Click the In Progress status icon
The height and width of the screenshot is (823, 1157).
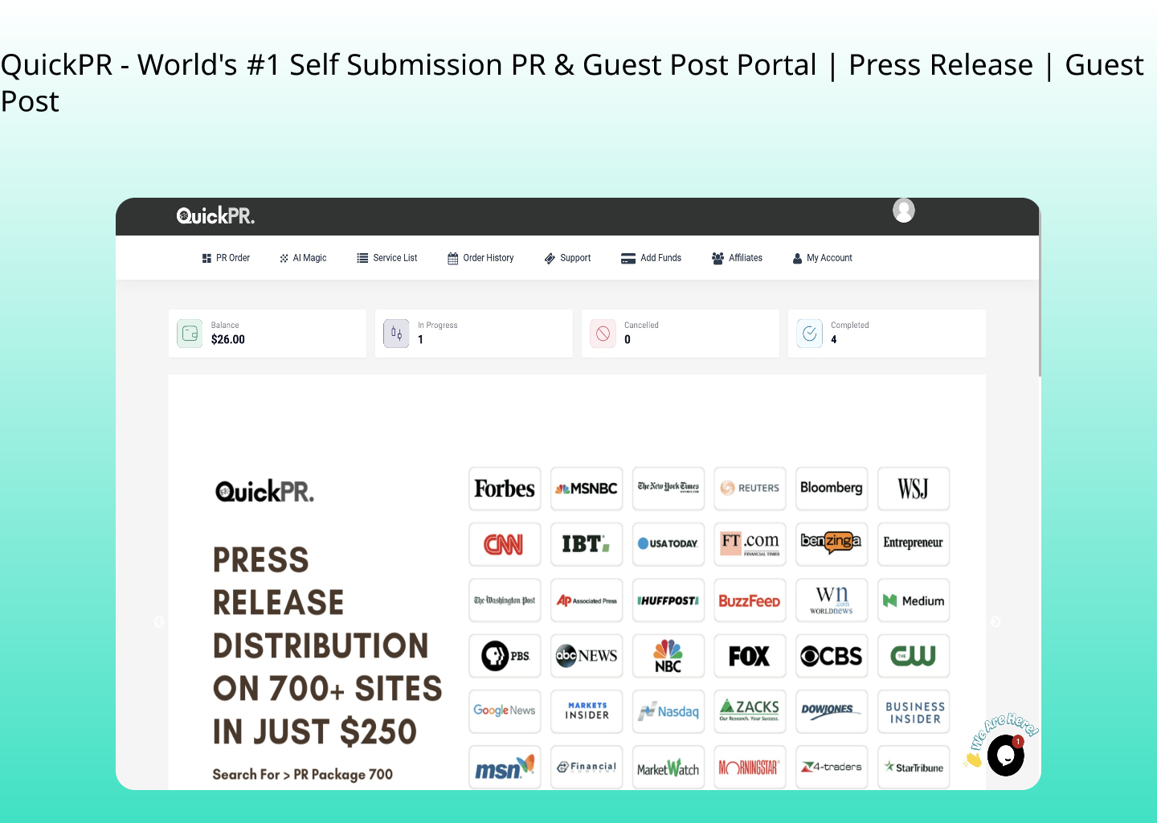pos(396,333)
